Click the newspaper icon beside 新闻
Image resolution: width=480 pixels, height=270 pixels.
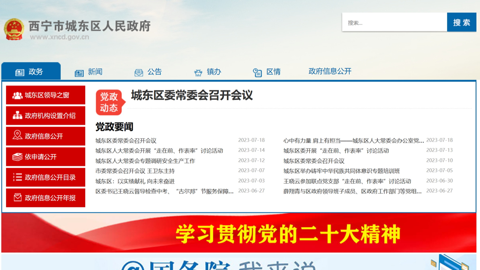click(79, 73)
